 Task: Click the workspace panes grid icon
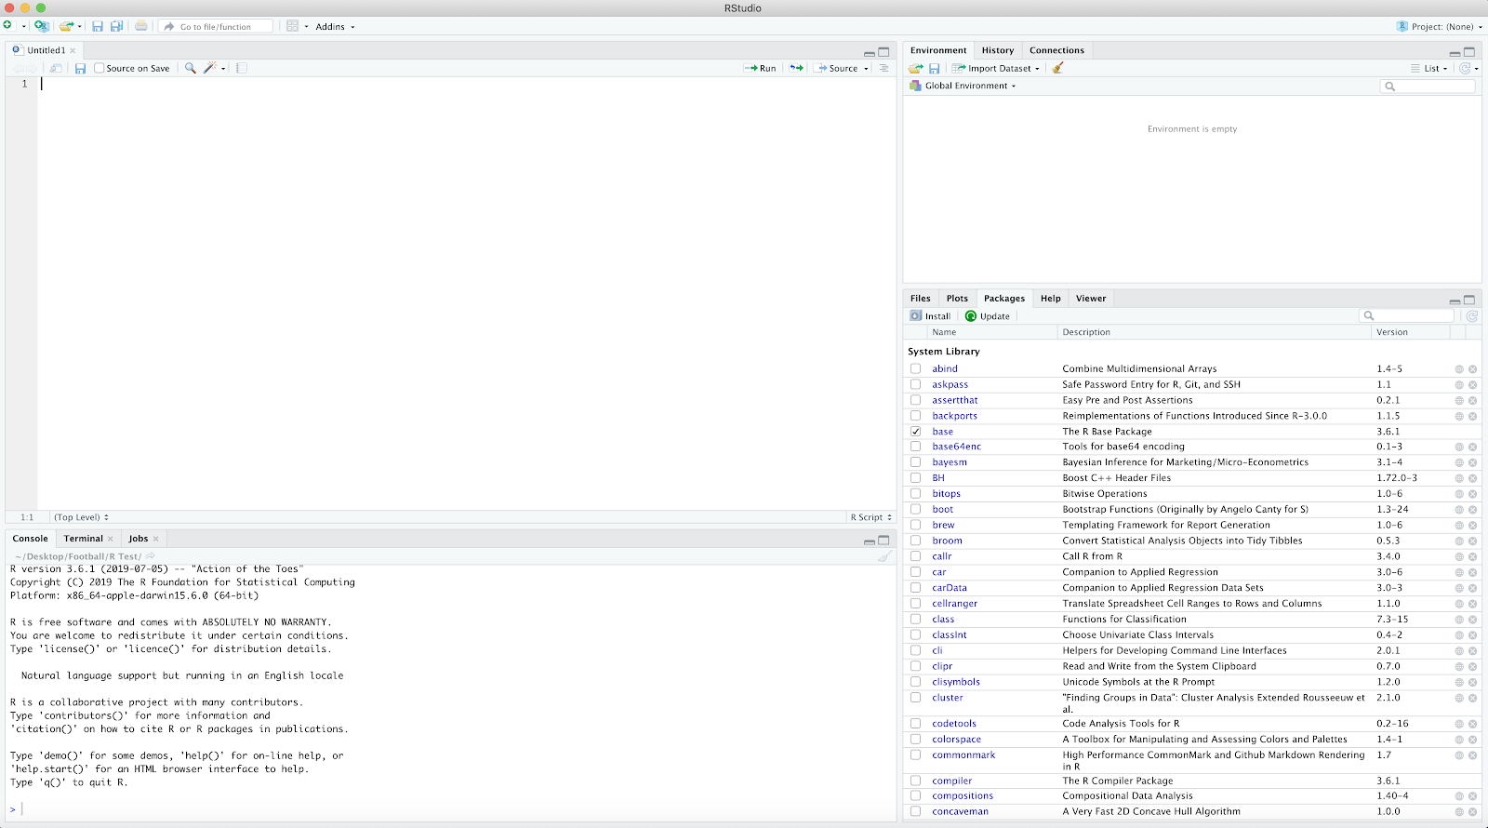coord(292,26)
